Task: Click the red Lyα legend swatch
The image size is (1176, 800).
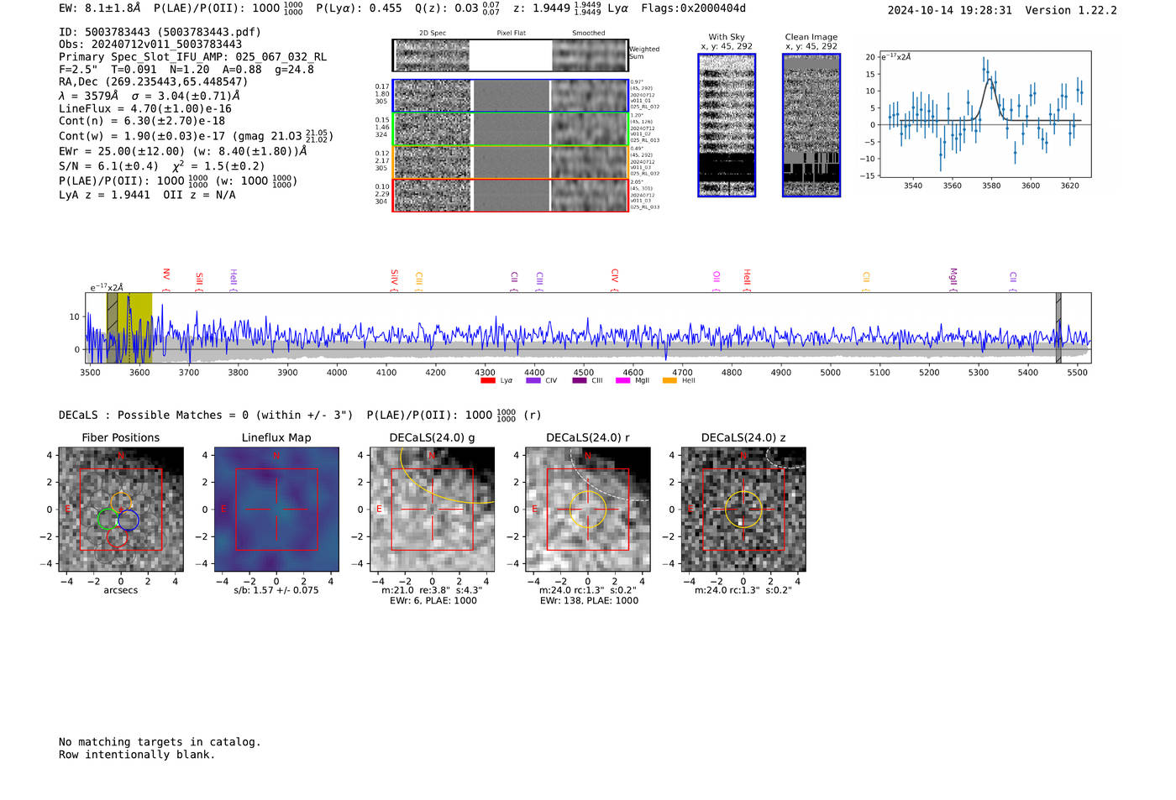Action: point(488,380)
